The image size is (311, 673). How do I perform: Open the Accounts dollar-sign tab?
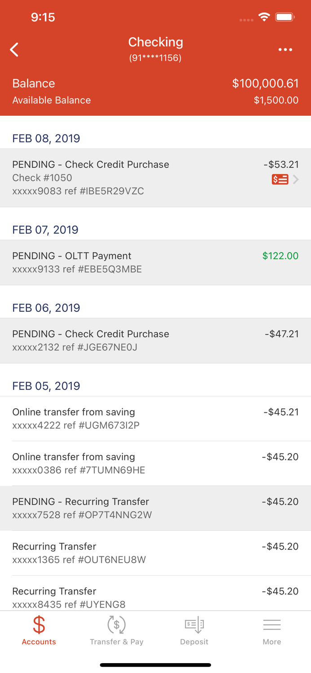coord(39,630)
